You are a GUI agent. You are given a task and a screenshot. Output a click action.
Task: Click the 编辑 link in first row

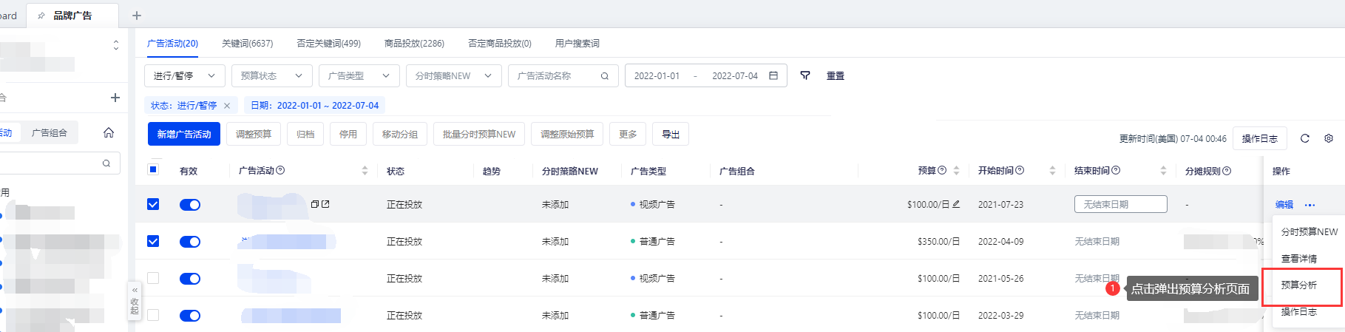point(1284,205)
